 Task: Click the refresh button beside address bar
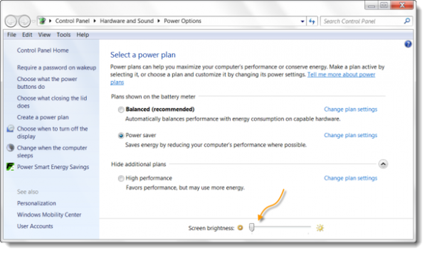coord(312,21)
